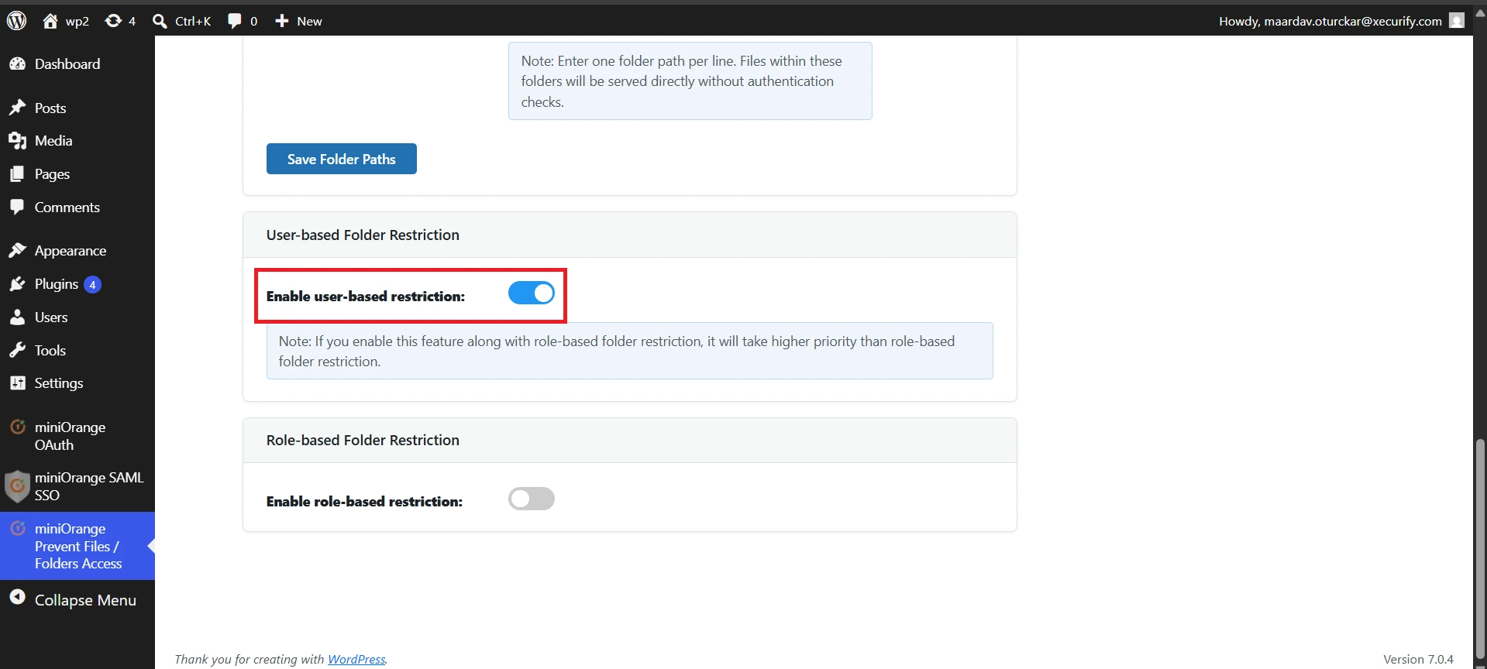Click the folder path per line note
1487x669 pixels.
[x=690, y=81]
